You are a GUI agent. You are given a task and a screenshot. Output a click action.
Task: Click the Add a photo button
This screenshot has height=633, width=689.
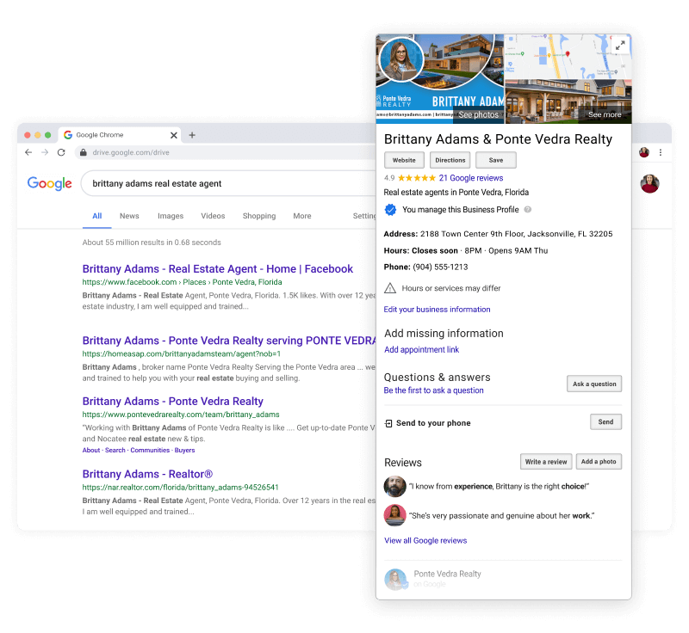pos(599,462)
